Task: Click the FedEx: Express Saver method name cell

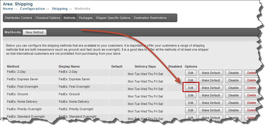Action: [x=32, y=80]
